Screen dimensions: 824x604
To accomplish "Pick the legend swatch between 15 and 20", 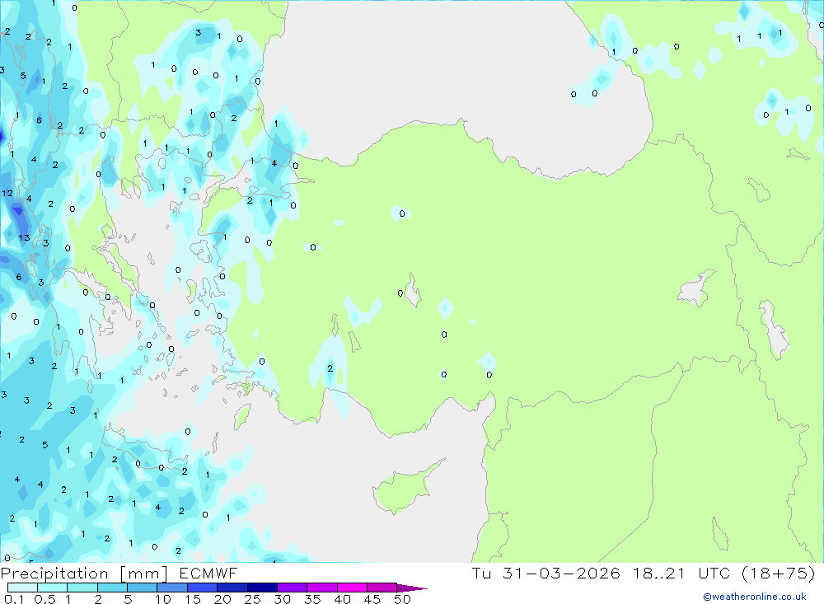I will pyautogui.click(x=203, y=588).
